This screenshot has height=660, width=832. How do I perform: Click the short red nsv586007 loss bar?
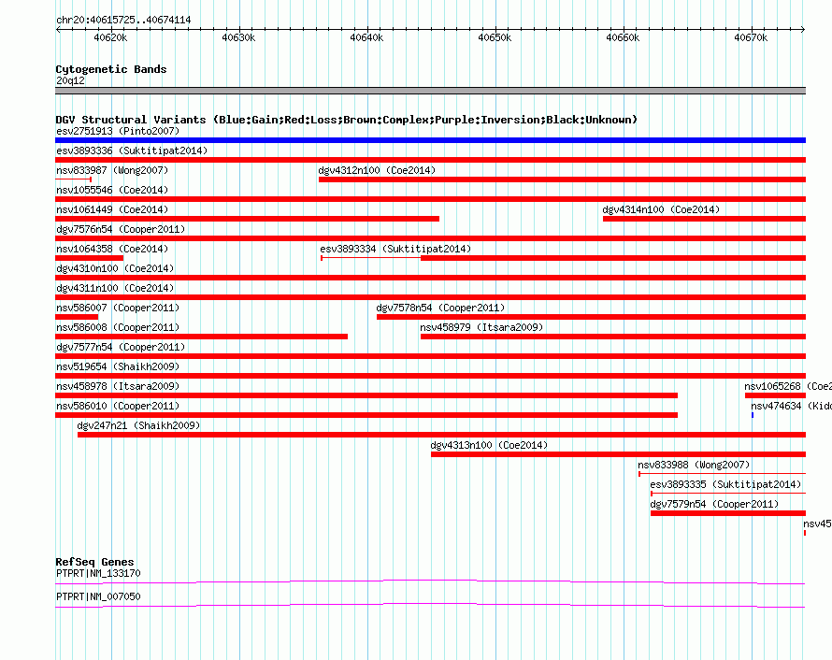tap(77, 317)
